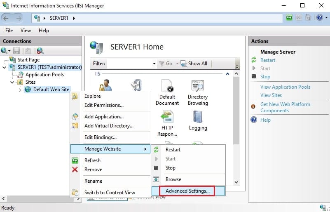Choose Edit Bindings... menu item

pos(110,137)
